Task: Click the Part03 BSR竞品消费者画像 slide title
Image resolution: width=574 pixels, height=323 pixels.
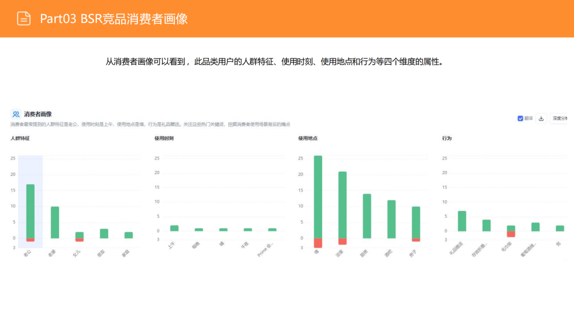Action: click(114, 19)
